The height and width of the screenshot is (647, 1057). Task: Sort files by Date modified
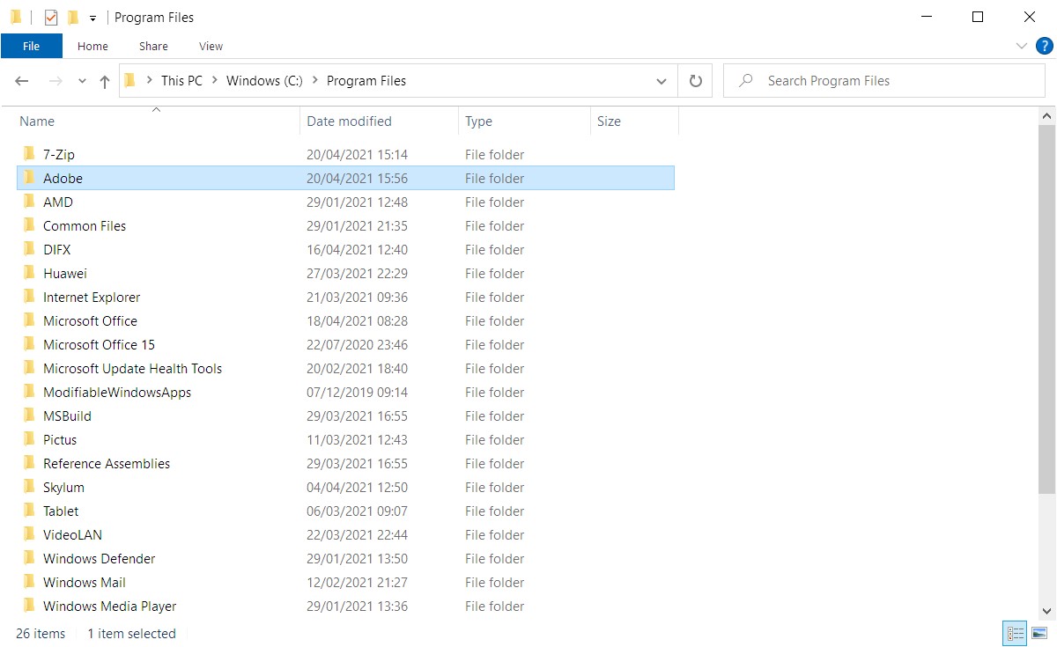(x=347, y=121)
